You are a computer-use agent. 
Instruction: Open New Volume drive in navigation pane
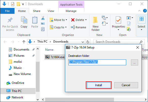click(22, 74)
